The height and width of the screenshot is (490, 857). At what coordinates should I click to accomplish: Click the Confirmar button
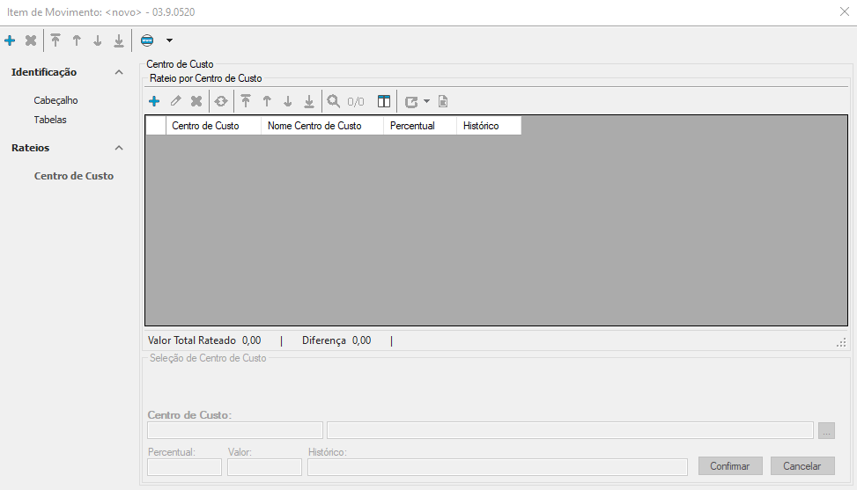tap(729, 466)
